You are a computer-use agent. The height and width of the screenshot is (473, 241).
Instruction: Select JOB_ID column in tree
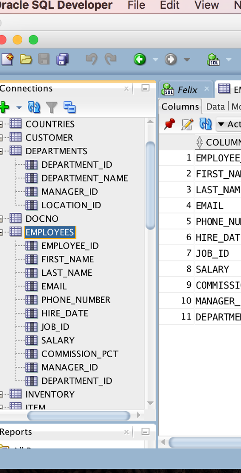coord(56,327)
